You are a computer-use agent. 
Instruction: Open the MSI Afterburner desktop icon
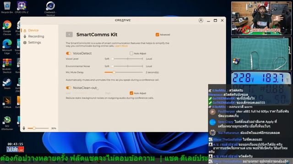click(7, 123)
